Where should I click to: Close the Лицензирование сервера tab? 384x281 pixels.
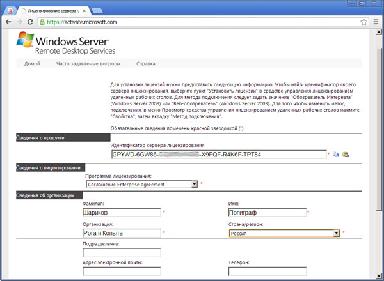point(84,11)
